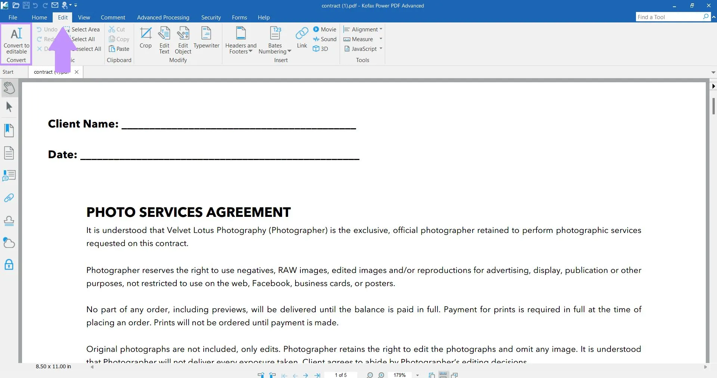Toggle fit-width page view
This screenshot has height=378, width=717.
click(x=443, y=375)
